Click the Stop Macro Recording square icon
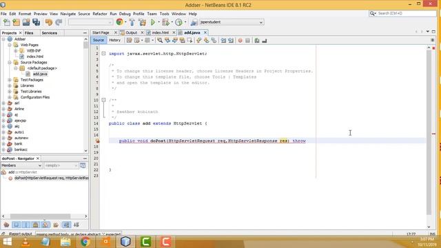The image size is (441, 248). tap(247, 41)
